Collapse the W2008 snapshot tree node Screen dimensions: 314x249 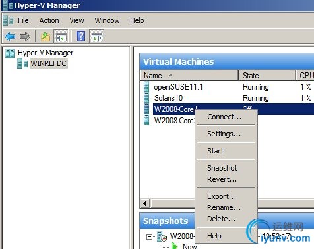click(x=149, y=236)
